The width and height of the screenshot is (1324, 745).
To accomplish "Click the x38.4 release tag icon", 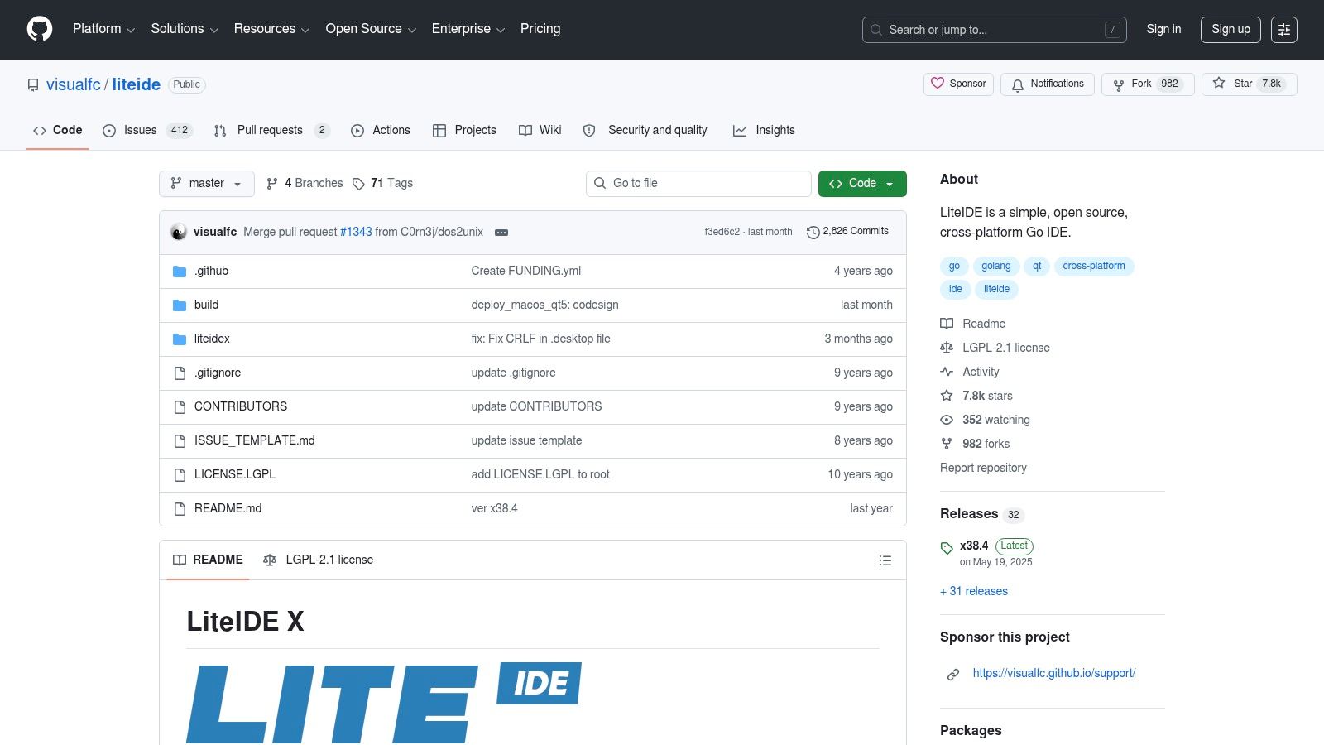I will point(947,548).
